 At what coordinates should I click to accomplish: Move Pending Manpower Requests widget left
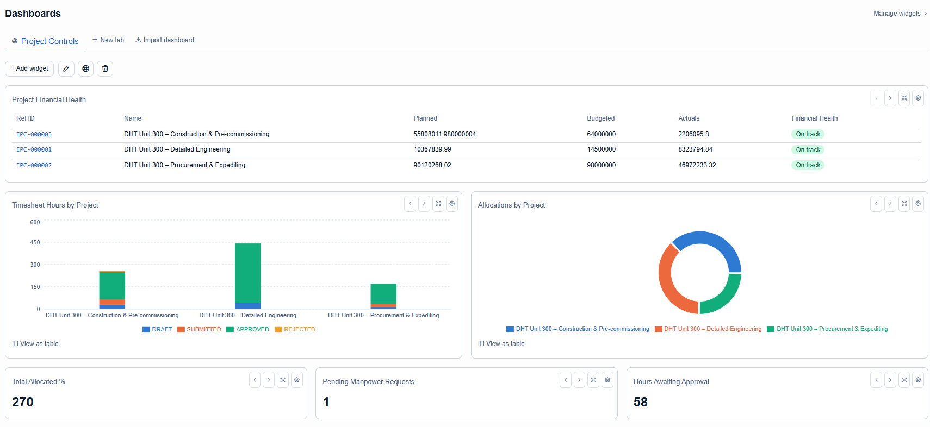coord(566,380)
